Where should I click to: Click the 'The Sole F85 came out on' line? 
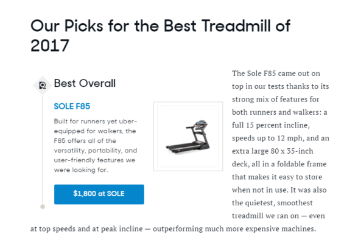276,74
